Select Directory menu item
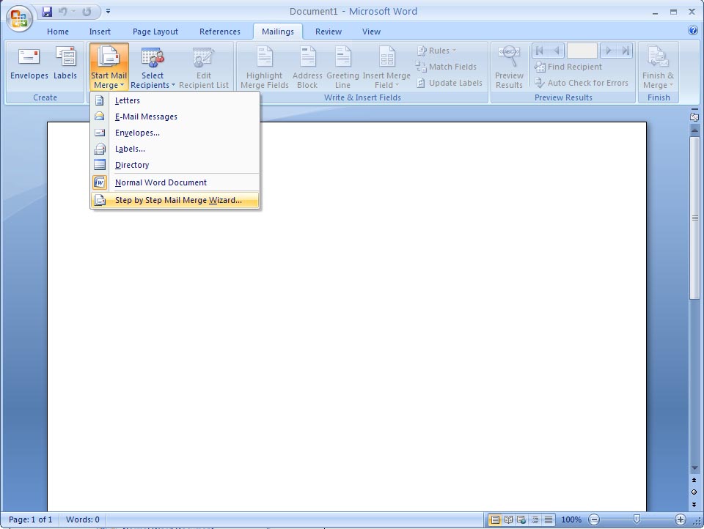The height and width of the screenshot is (529, 704). (x=175, y=165)
